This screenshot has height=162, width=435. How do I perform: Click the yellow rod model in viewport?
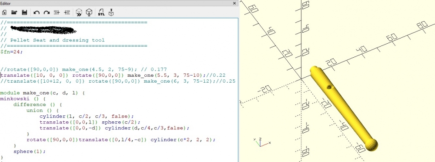click(343, 109)
